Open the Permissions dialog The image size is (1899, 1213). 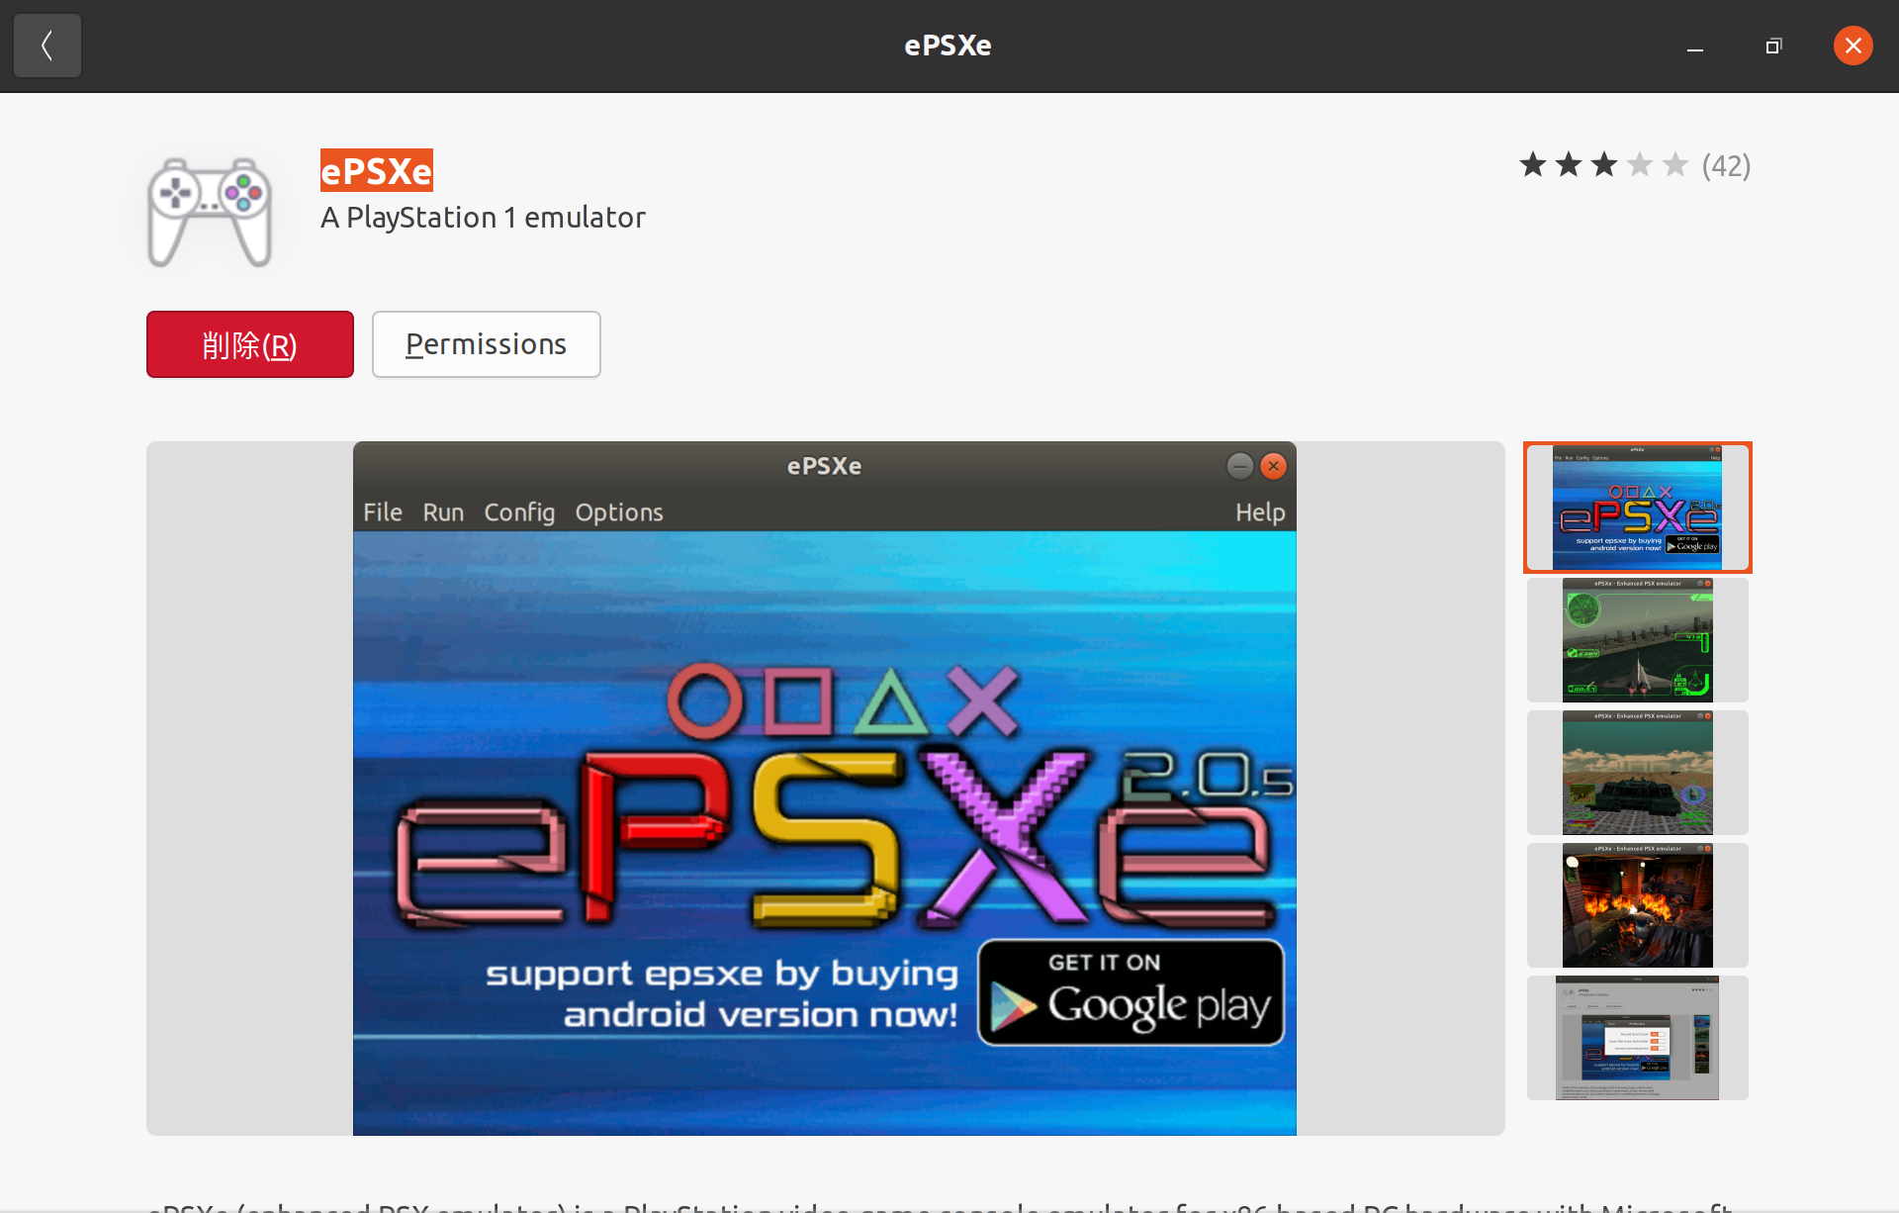[487, 344]
